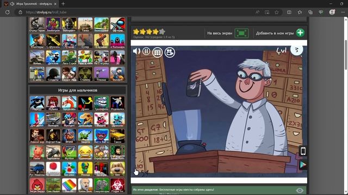348x195 pixels.
Task: Open the Google Play icon in game
Action: (303, 165)
